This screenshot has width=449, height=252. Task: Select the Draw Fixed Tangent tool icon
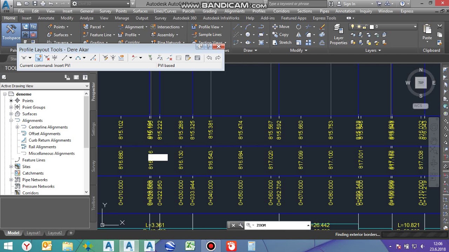[x=65, y=58]
